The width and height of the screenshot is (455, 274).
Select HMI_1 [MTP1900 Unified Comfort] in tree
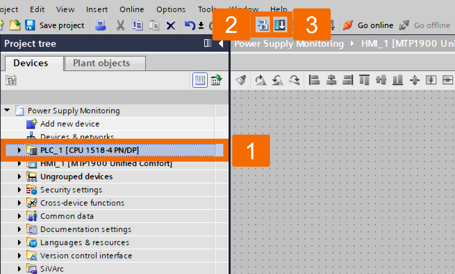tap(106, 163)
